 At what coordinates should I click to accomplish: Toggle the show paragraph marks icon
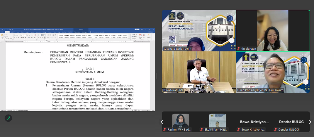pos(55,35)
